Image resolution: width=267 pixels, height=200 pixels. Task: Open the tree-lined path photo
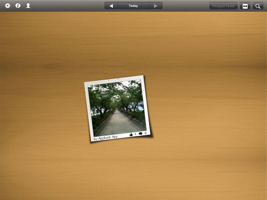point(117,108)
